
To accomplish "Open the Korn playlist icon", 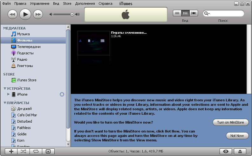I will (13, 140).
